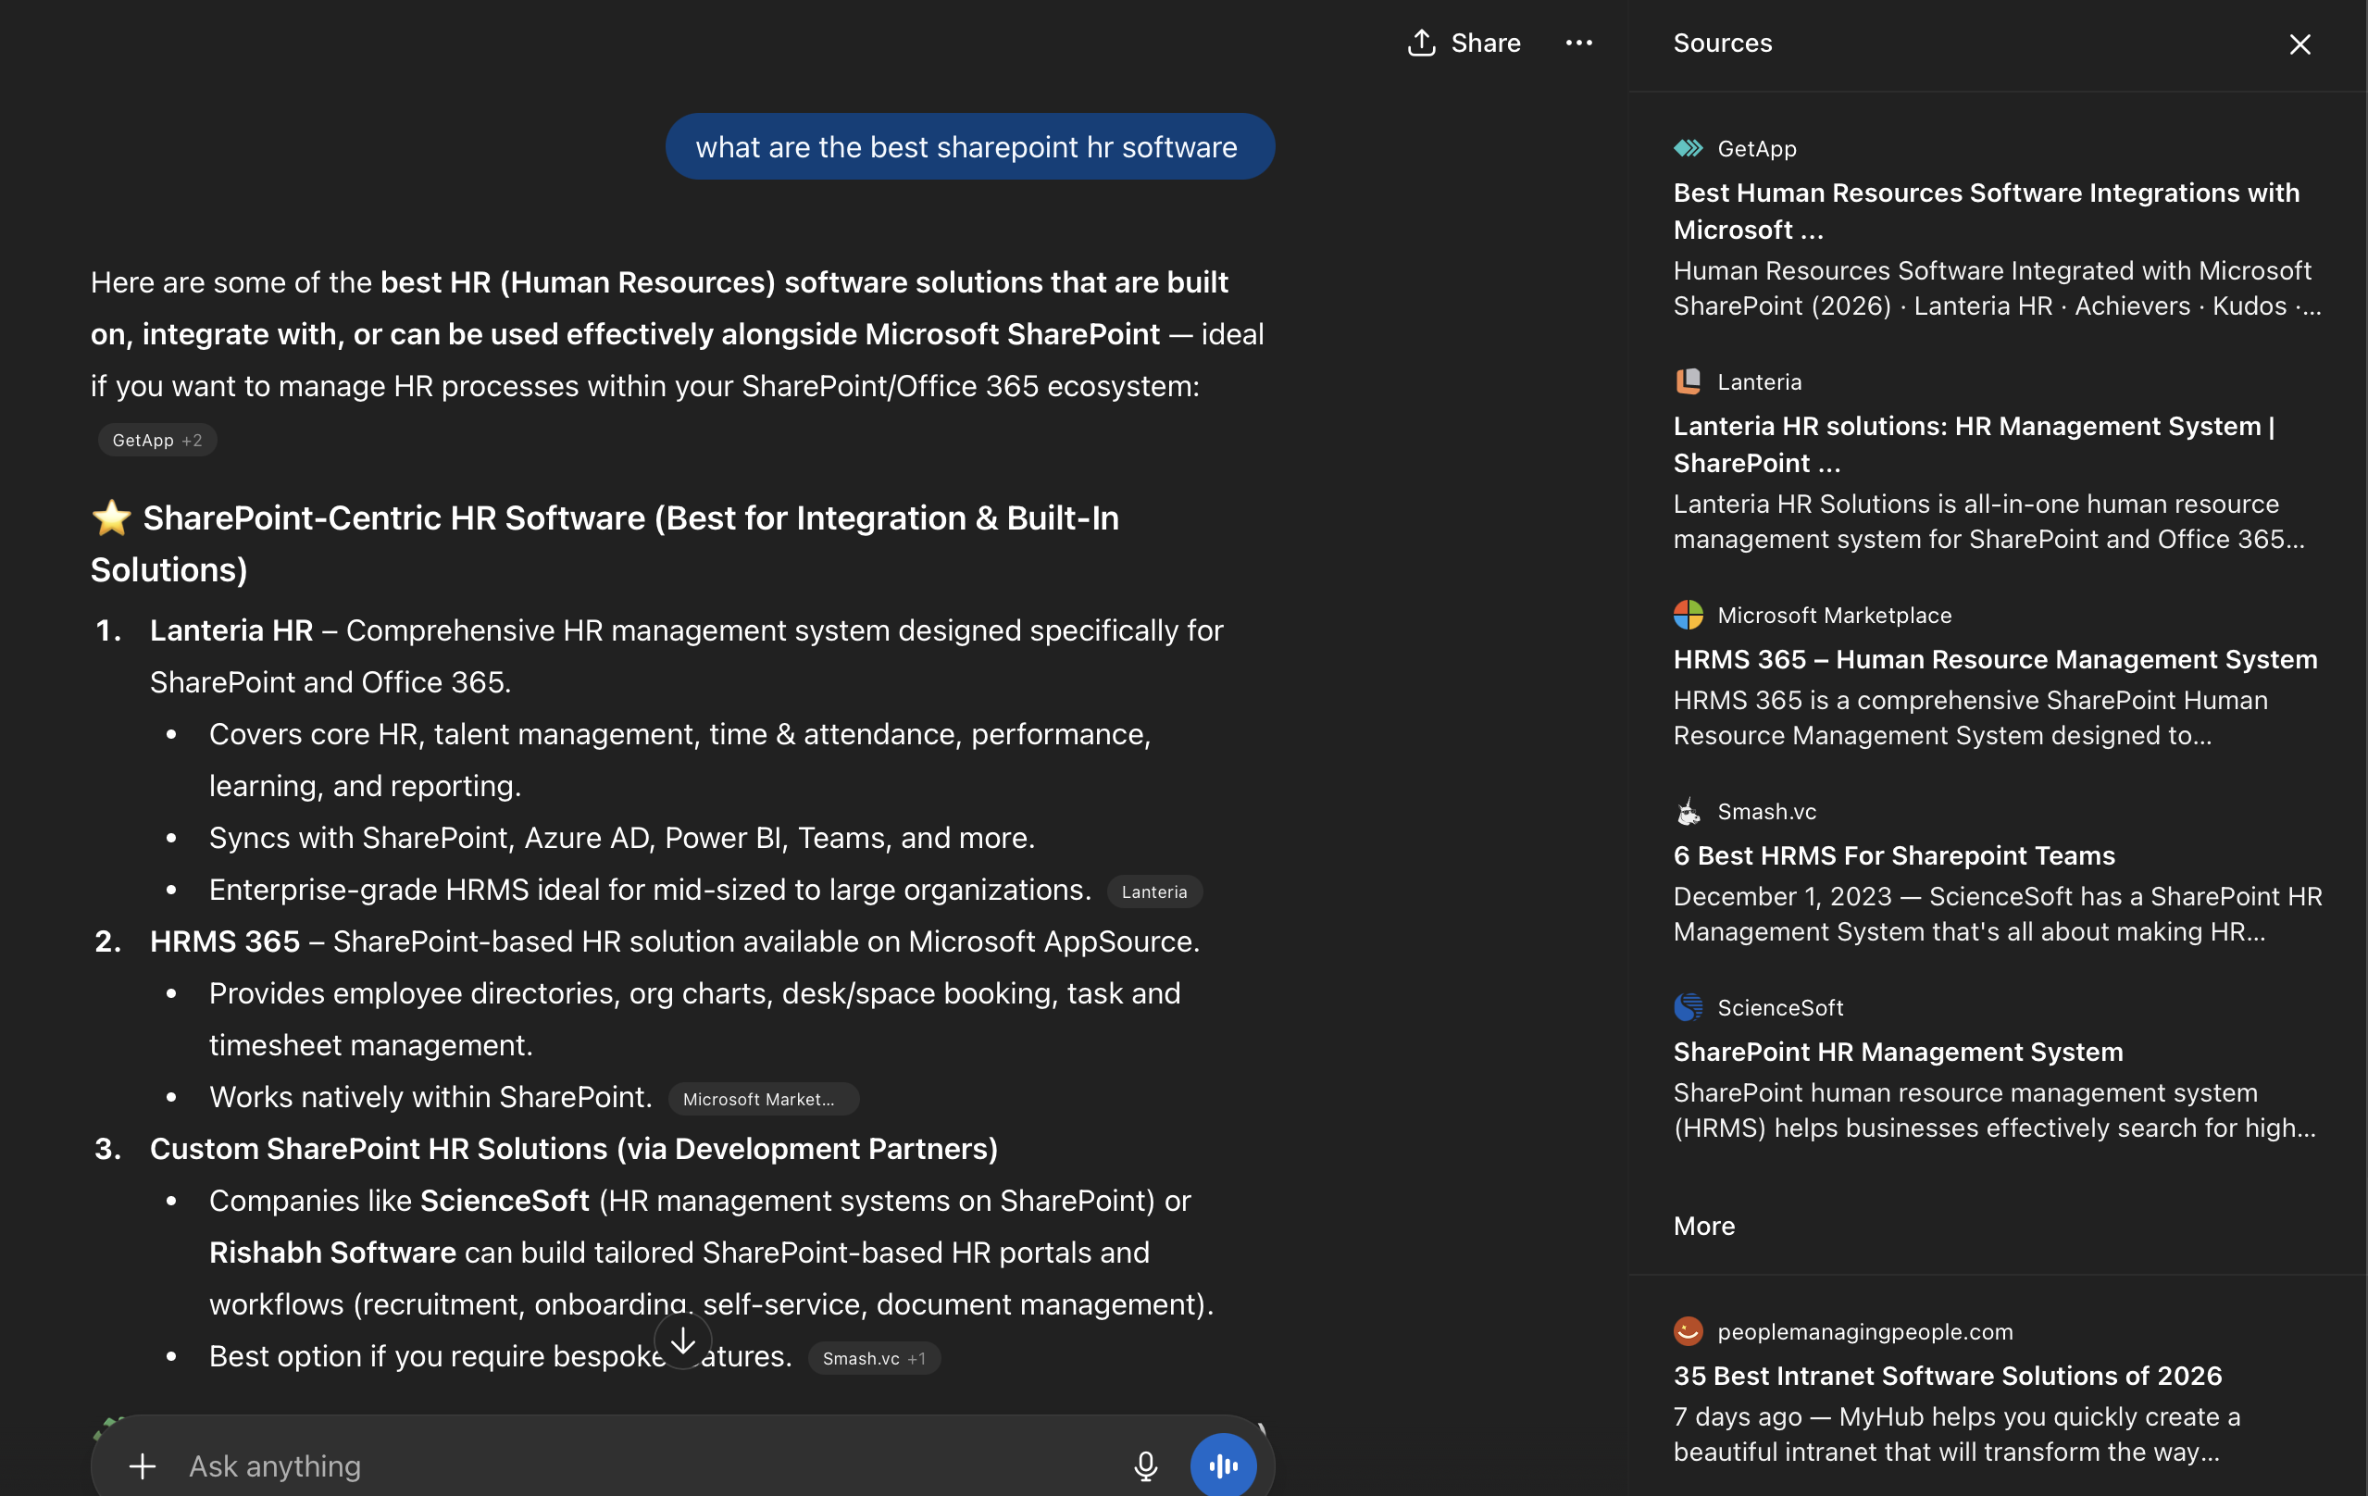Click the peoplemanagingpeople.com favicon
Screen dimensions: 2368x1496
click(1688, 1331)
